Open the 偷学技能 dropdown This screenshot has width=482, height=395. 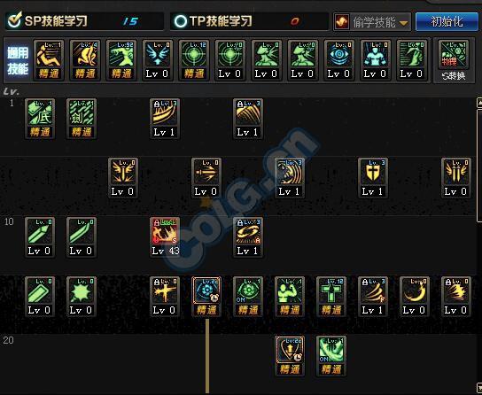(372, 22)
